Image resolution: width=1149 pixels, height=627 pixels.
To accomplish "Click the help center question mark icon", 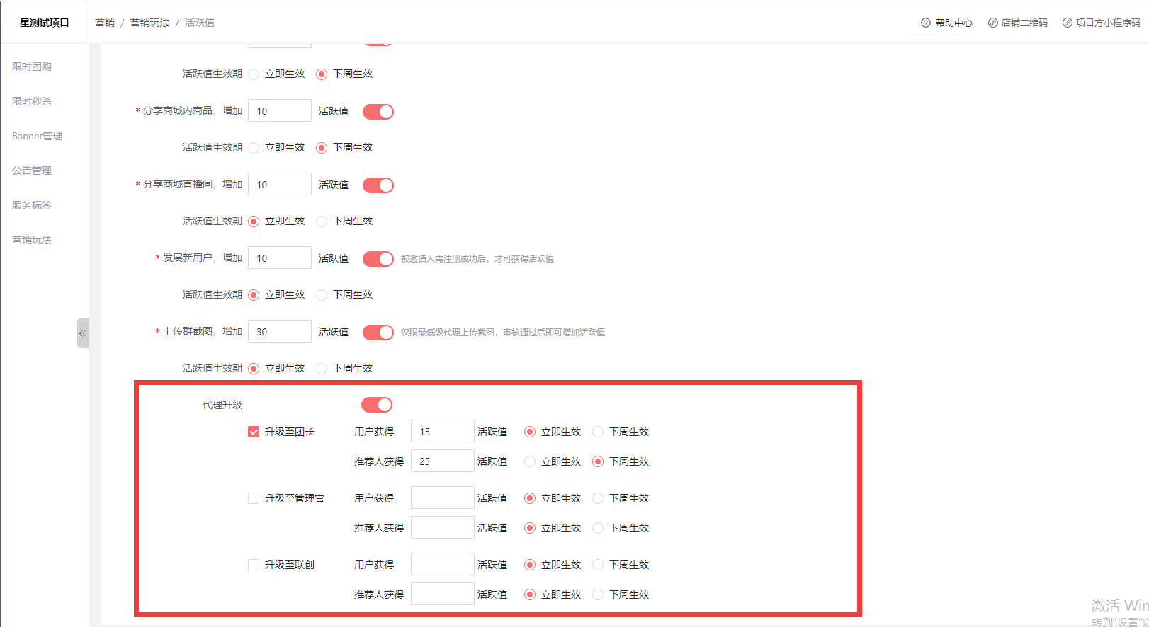I will point(925,23).
